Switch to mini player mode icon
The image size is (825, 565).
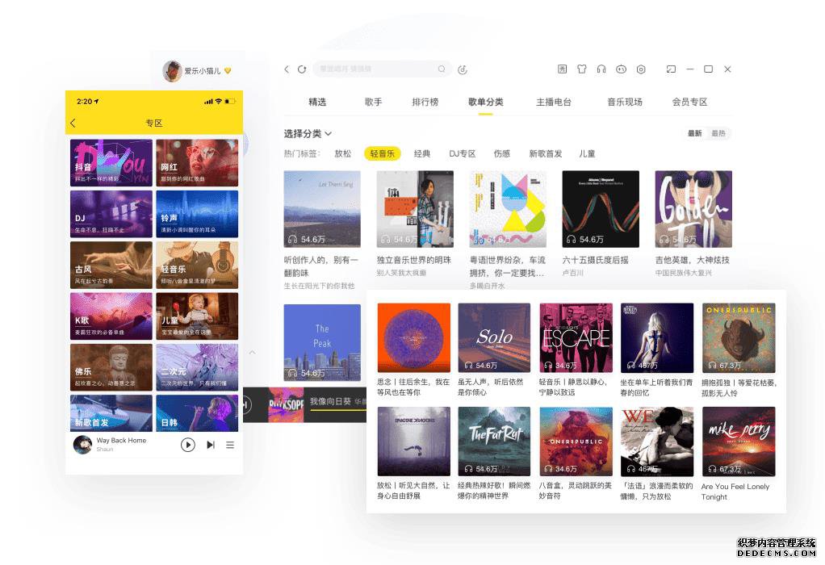671,69
